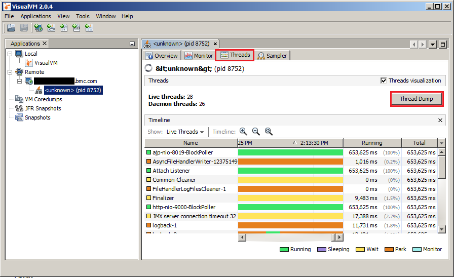454x278 pixels.
Task: Click the timeline fit-to-width zoom icon
Action: [269, 131]
